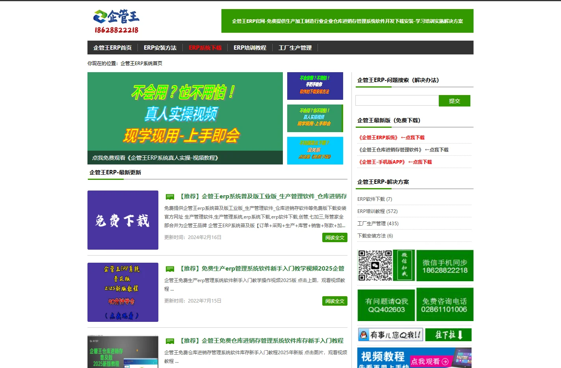Click the green icon beside the 仓库进销存 article title
This screenshot has height=368, width=561.
click(x=170, y=341)
